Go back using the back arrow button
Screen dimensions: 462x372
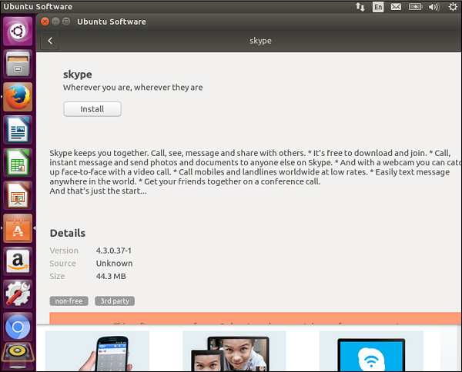point(51,41)
